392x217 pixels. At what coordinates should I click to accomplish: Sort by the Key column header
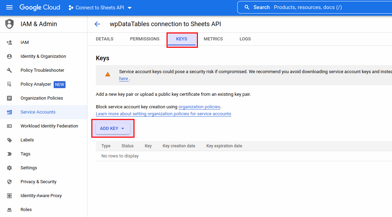148,146
